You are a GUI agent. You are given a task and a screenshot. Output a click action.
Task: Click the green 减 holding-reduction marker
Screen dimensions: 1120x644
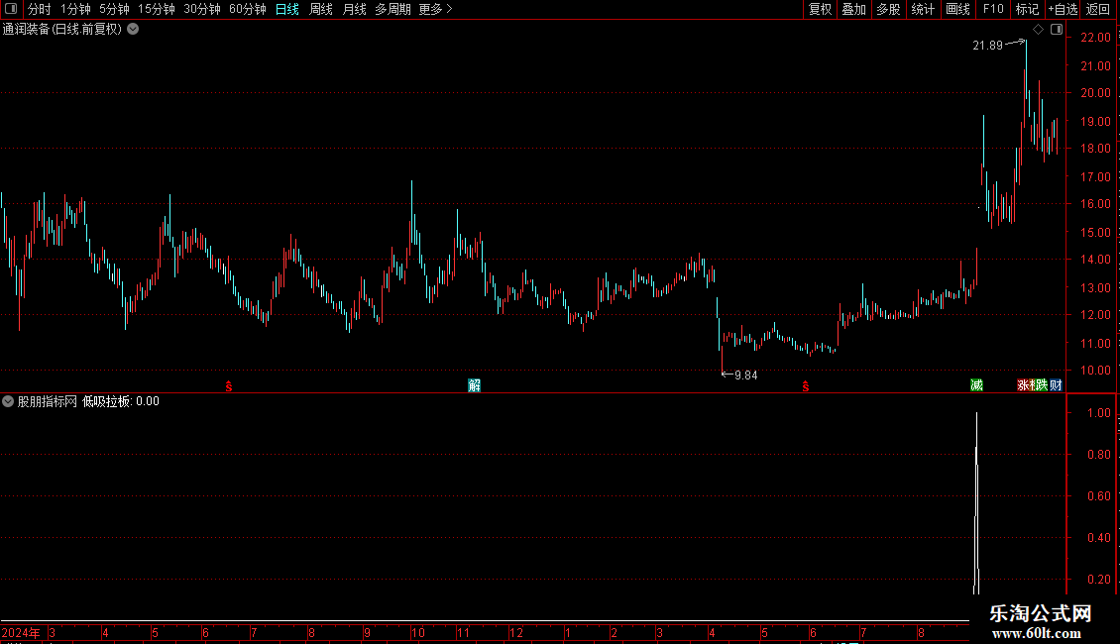click(976, 385)
